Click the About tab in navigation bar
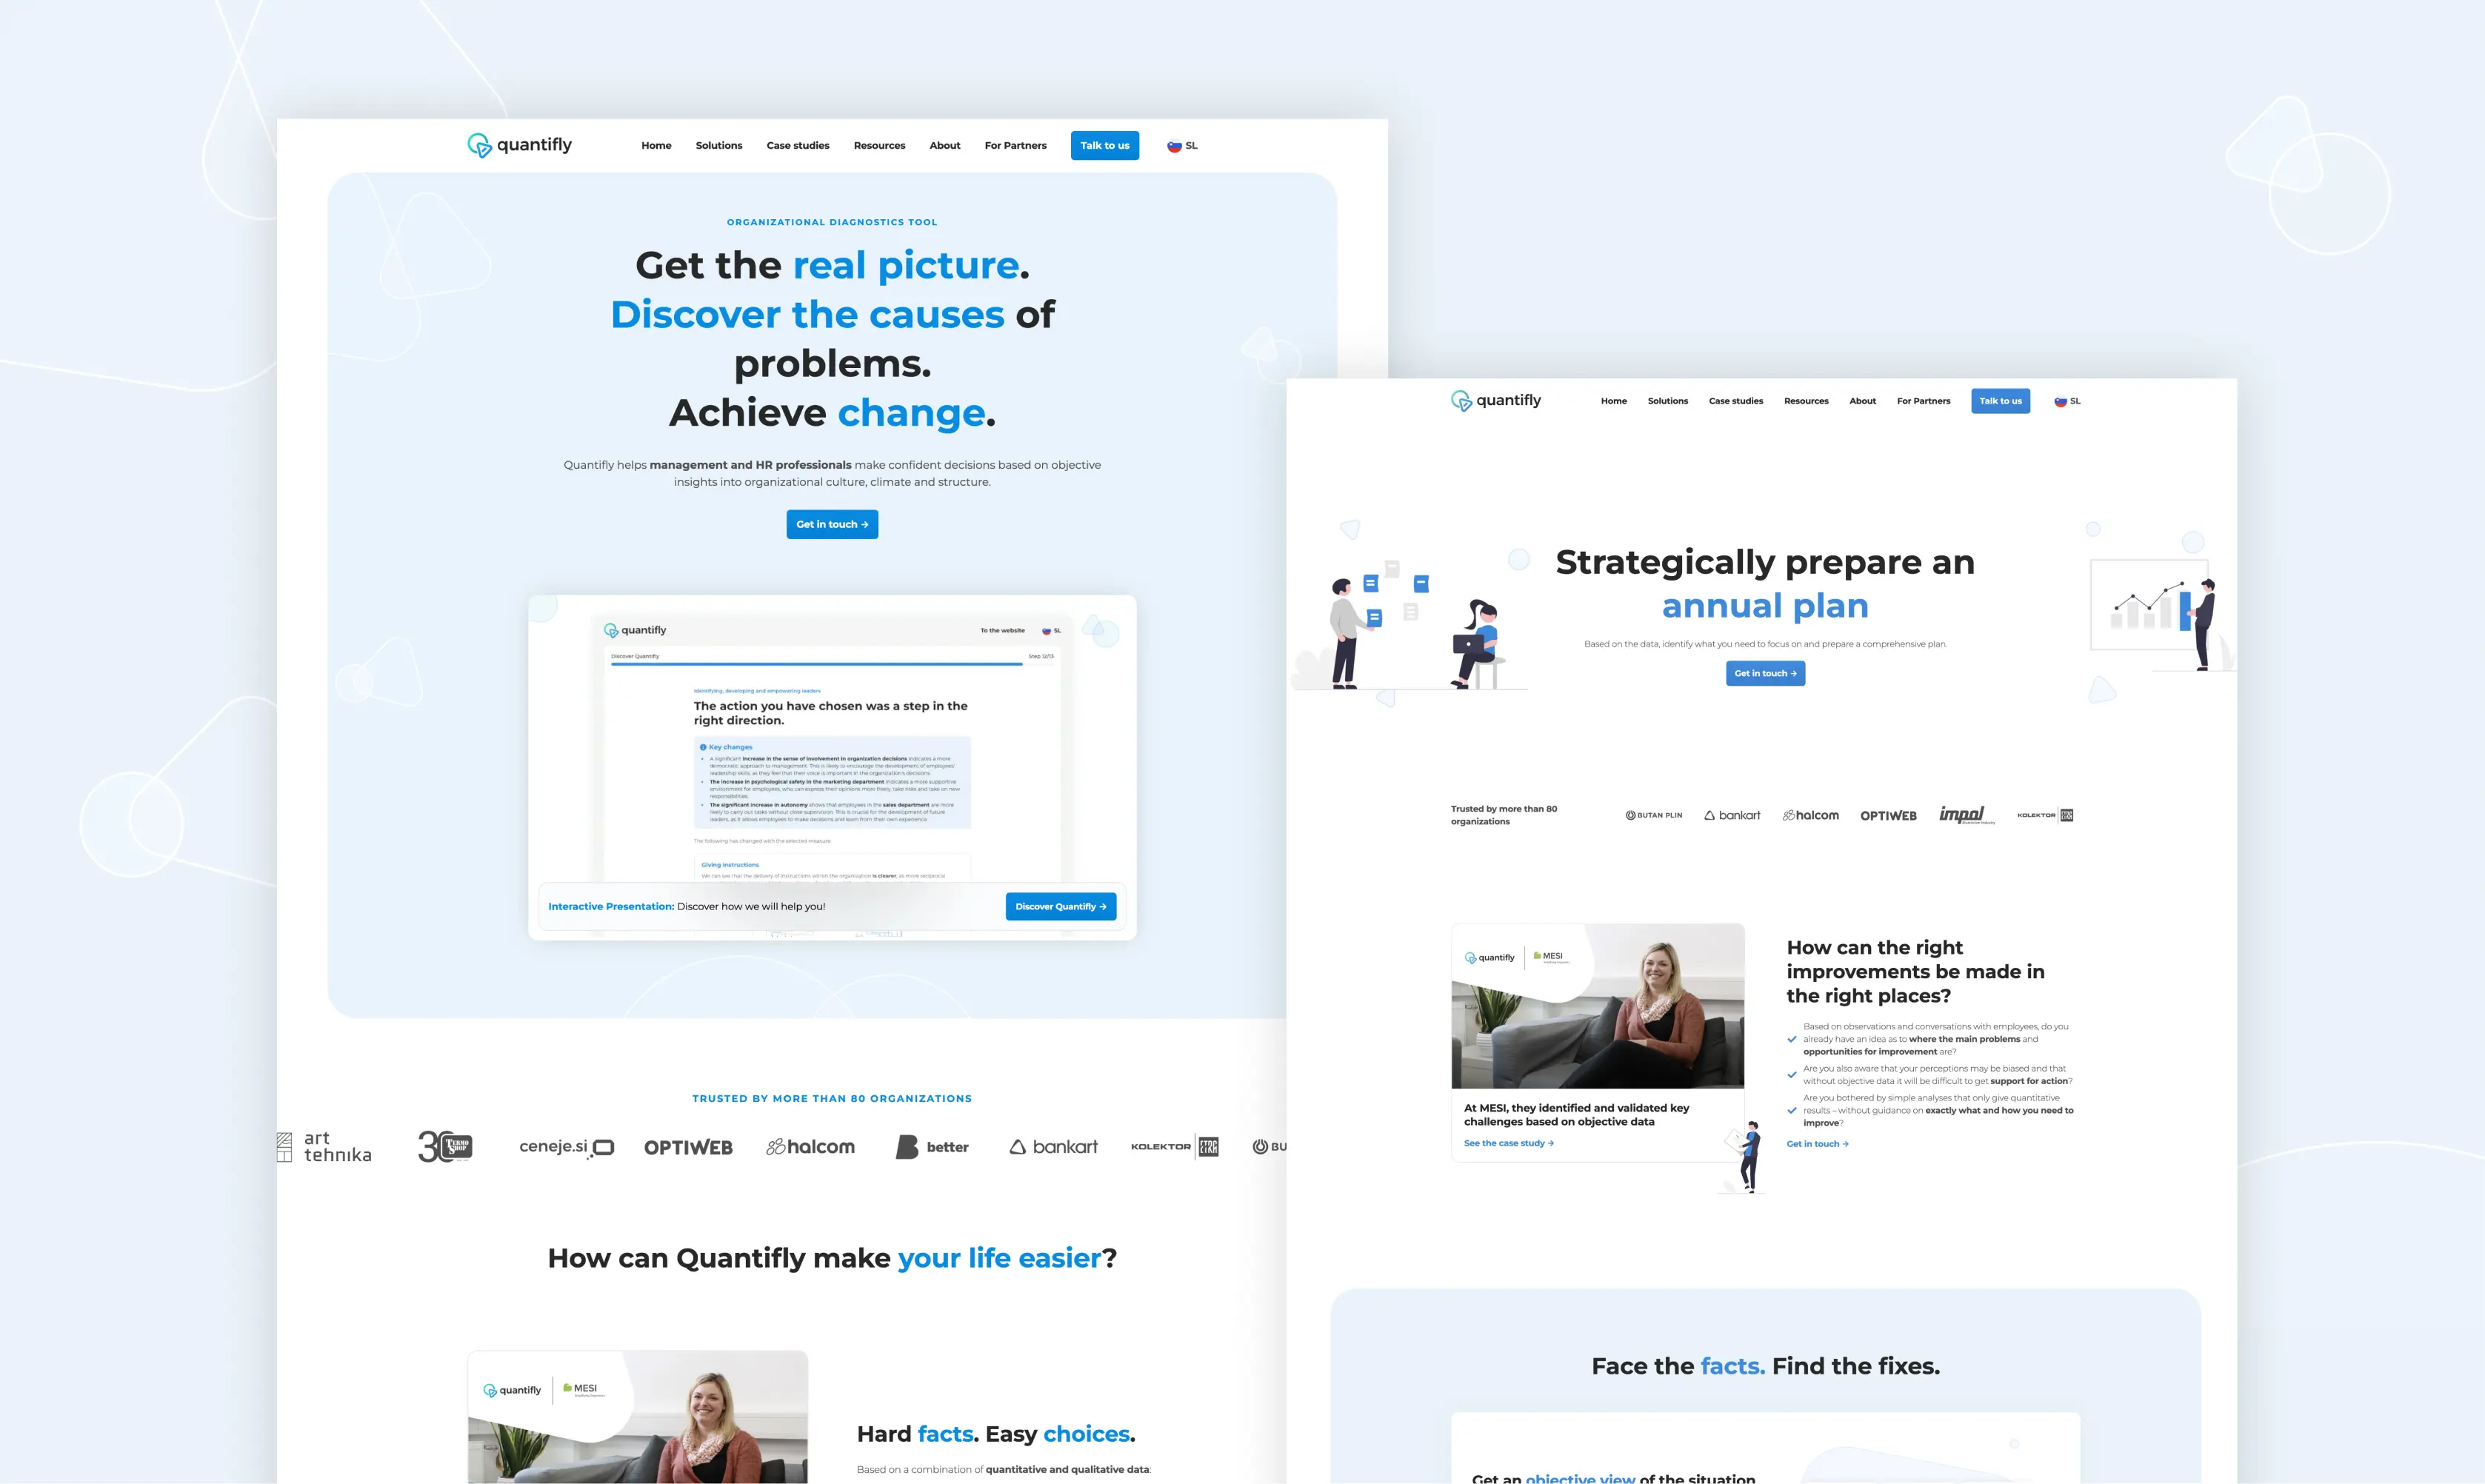Image resolution: width=2485 pixels, height=1484 pixels. [x=945, y=145]
